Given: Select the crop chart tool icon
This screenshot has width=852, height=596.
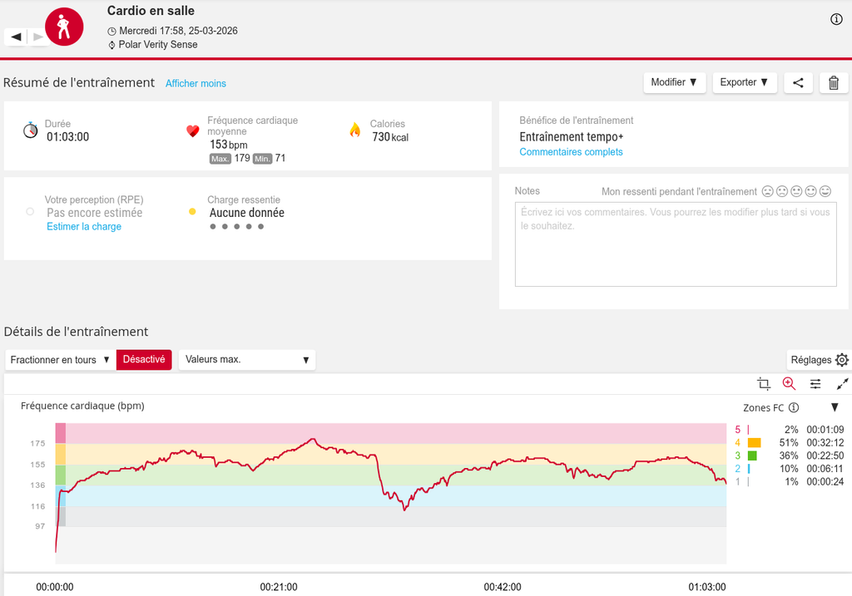Looking at the screenshot, I should pos(764,383).
